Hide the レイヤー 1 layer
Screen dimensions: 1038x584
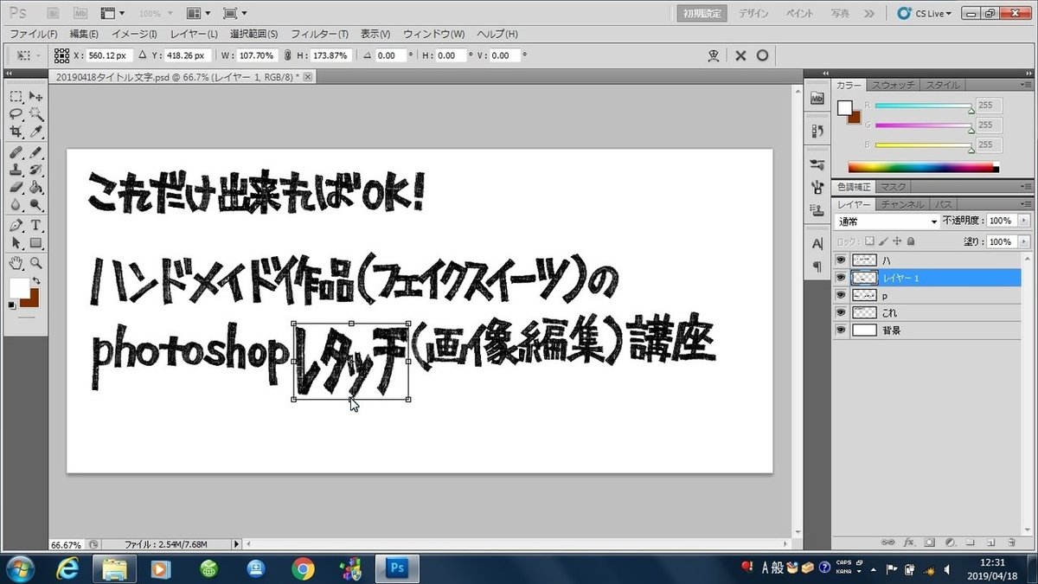[x=840, y=278]
